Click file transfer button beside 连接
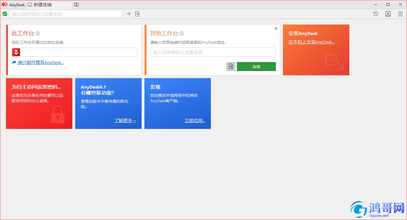 231,67
